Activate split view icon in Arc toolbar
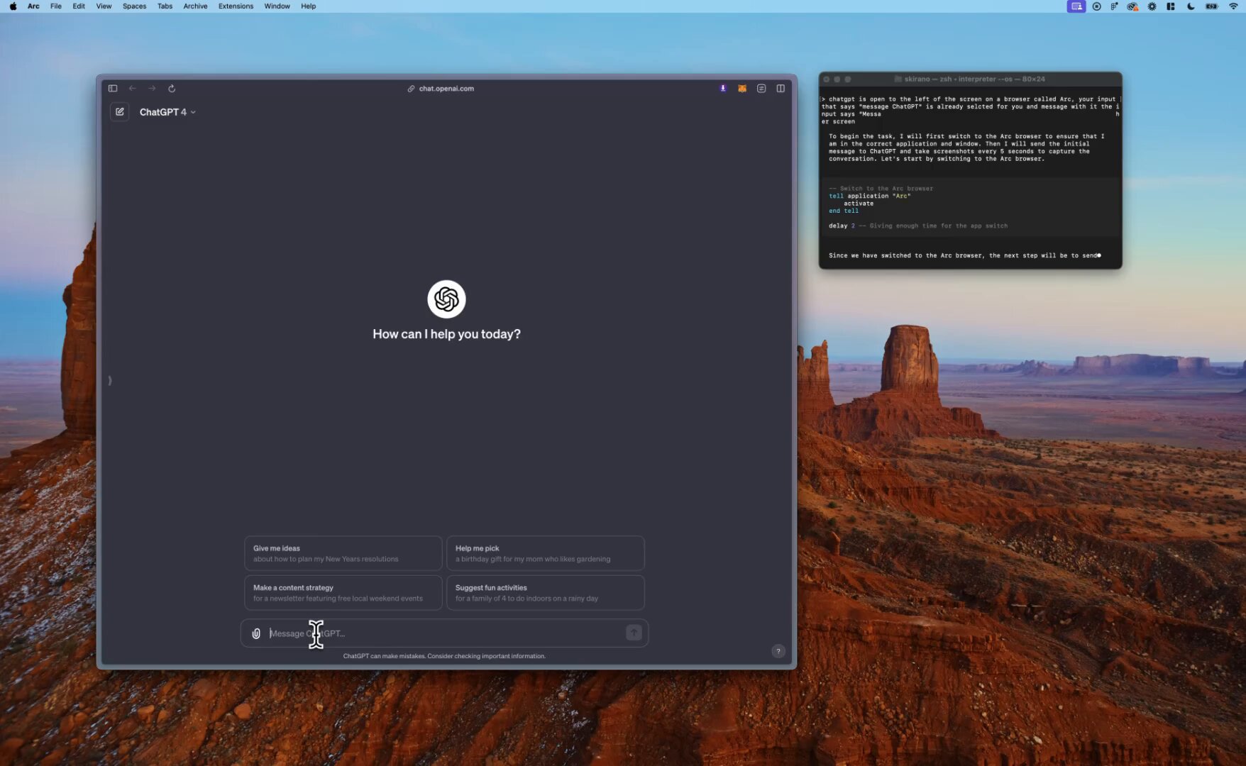Viewport: 1246px width, 766px height. tap(781, 89)
